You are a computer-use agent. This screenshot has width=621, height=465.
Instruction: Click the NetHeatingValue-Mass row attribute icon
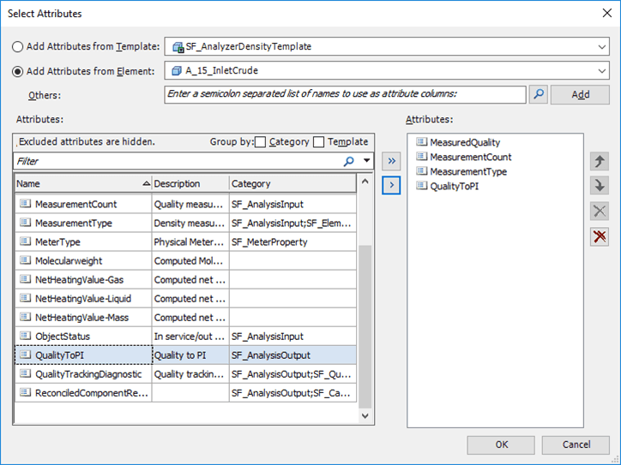click(26, 317)
